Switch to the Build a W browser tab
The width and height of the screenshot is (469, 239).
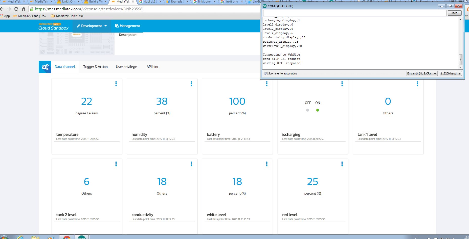pyautogui.click(x=96, y=2)
